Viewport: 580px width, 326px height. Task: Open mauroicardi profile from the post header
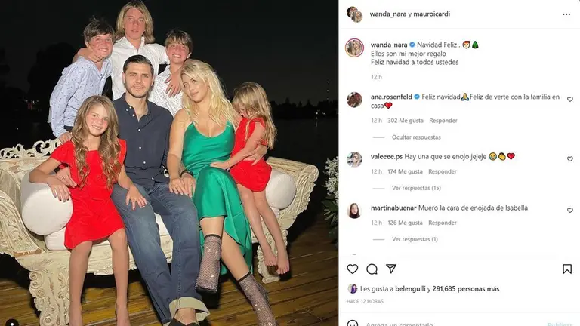pos(432,14)
